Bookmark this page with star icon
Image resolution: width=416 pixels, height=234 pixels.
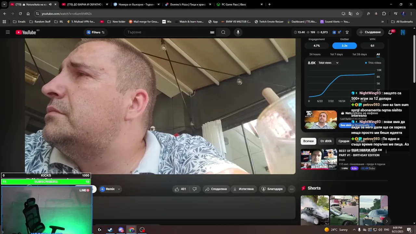coord(357,14)
